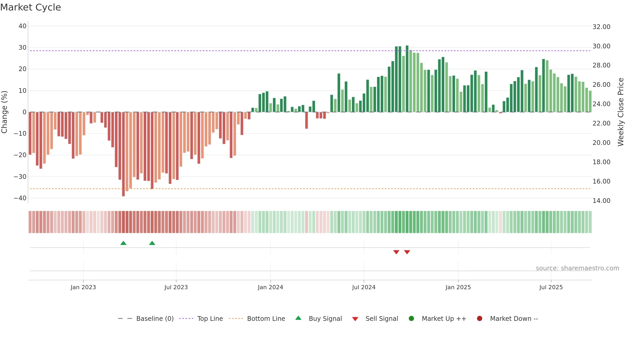Toggle the Top Line legend entry
628x353 pixels.
201,318
